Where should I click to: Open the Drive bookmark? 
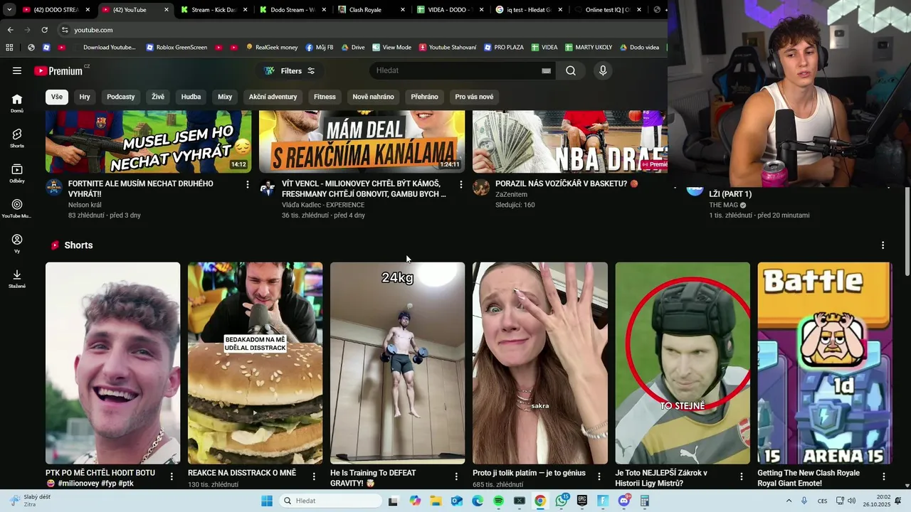point(353,48)
